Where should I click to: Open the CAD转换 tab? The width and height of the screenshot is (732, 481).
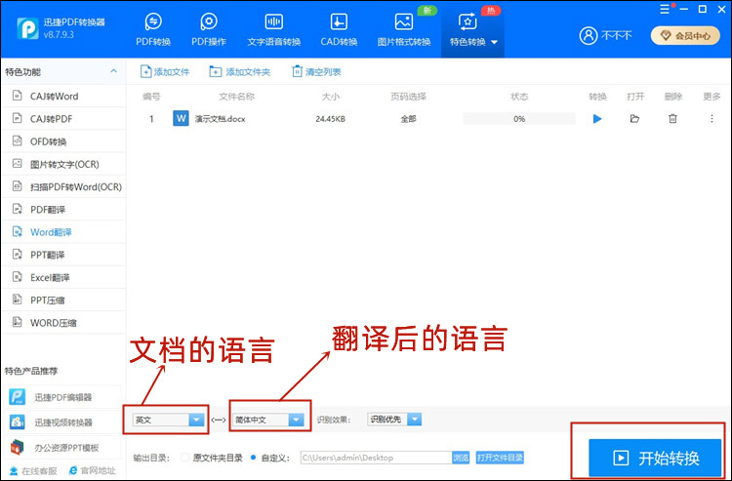click(339, 29)
